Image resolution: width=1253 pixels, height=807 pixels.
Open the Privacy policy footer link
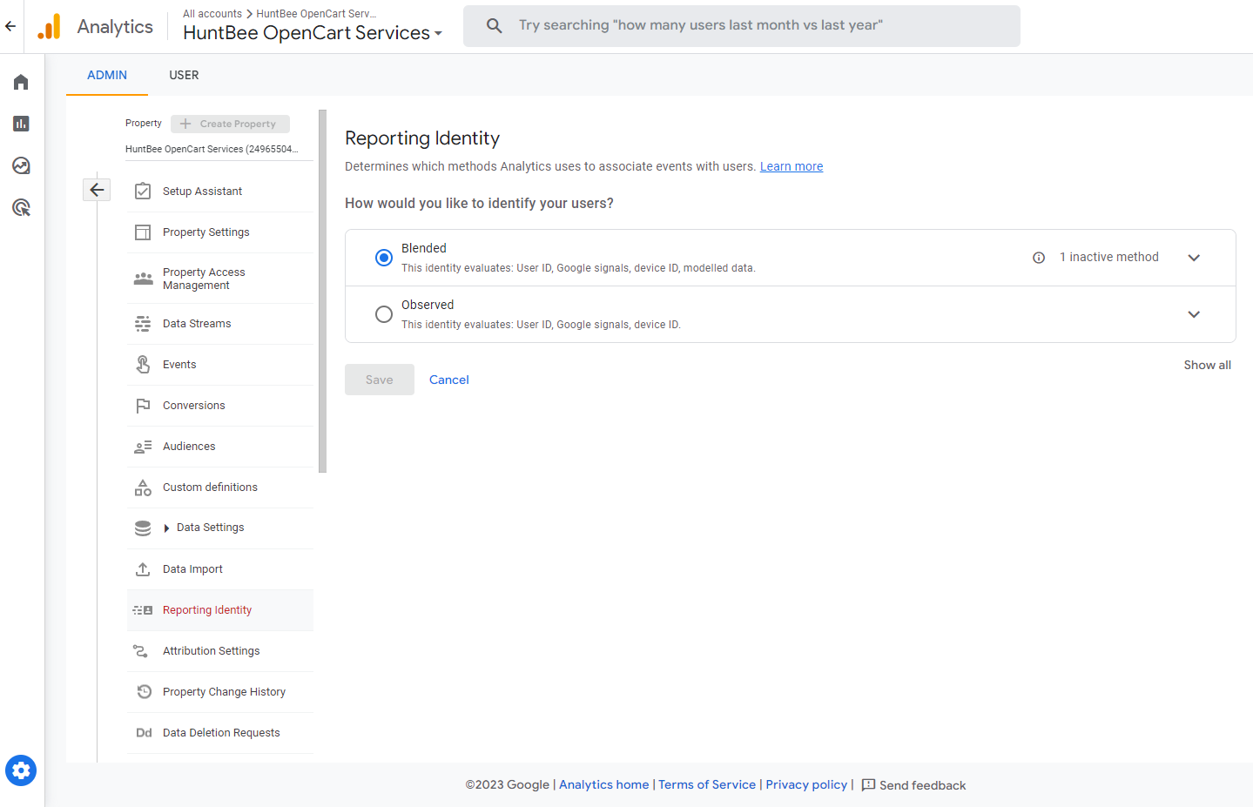806,784
